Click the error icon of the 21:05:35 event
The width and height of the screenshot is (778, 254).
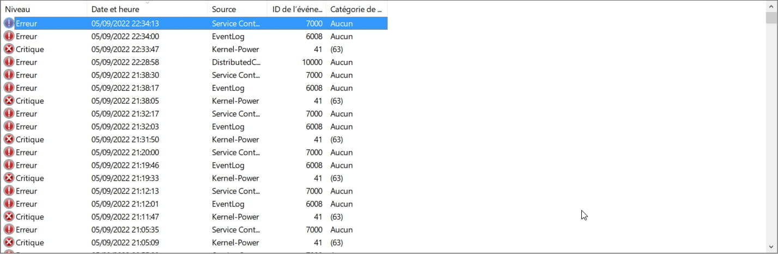click(9, 230)
